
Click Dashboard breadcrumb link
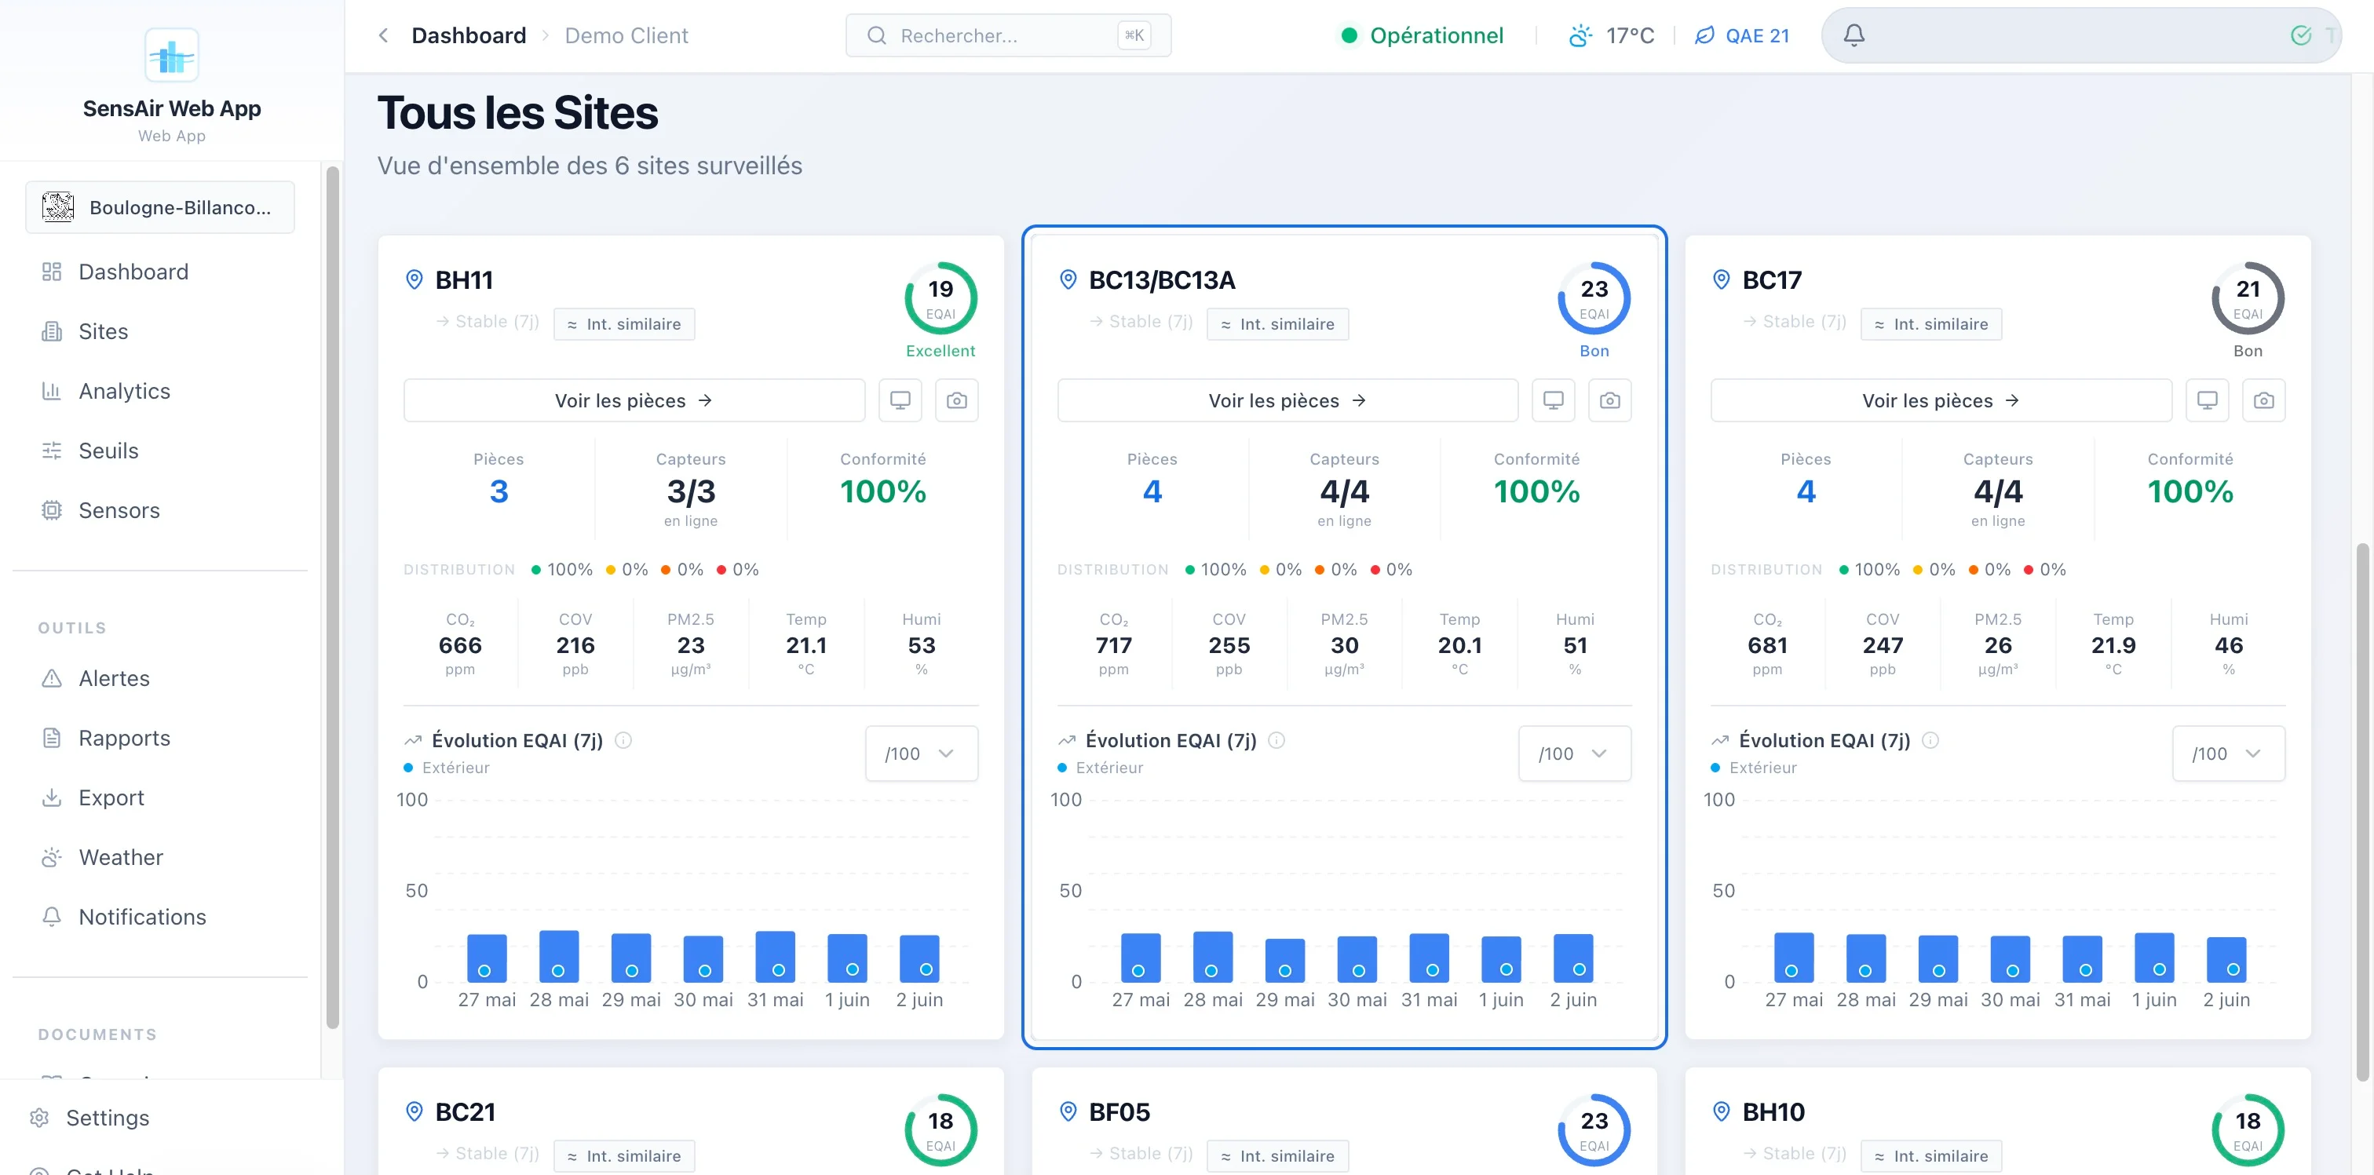tap(468, 35)
